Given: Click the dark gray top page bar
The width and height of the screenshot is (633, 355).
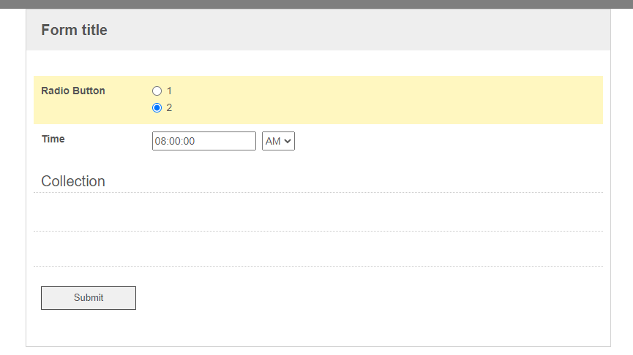Looking at the screenshot, I should [x=316, y=4].
